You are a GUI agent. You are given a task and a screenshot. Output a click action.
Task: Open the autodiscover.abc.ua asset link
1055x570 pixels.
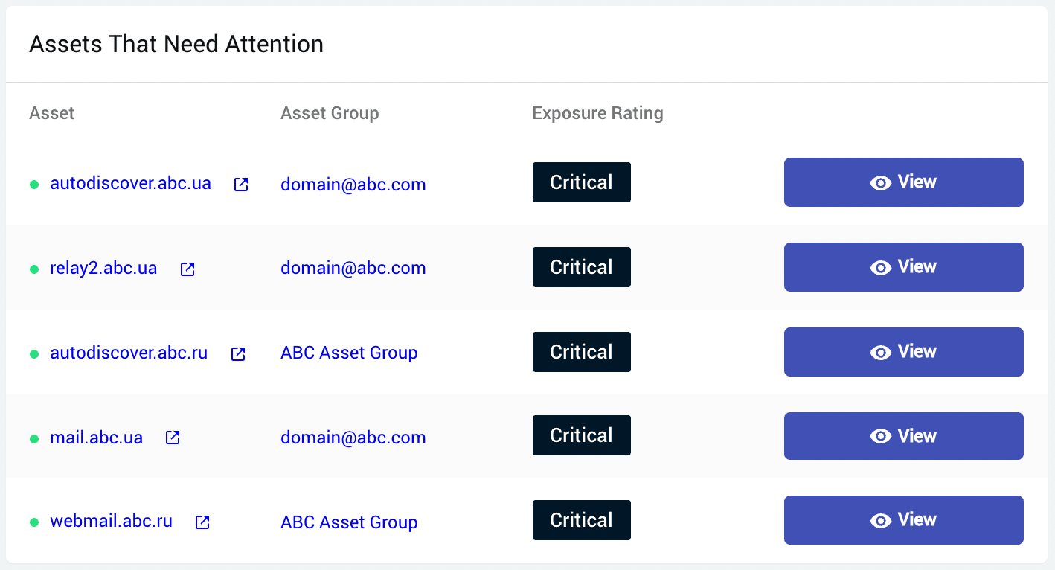(130, 183)
